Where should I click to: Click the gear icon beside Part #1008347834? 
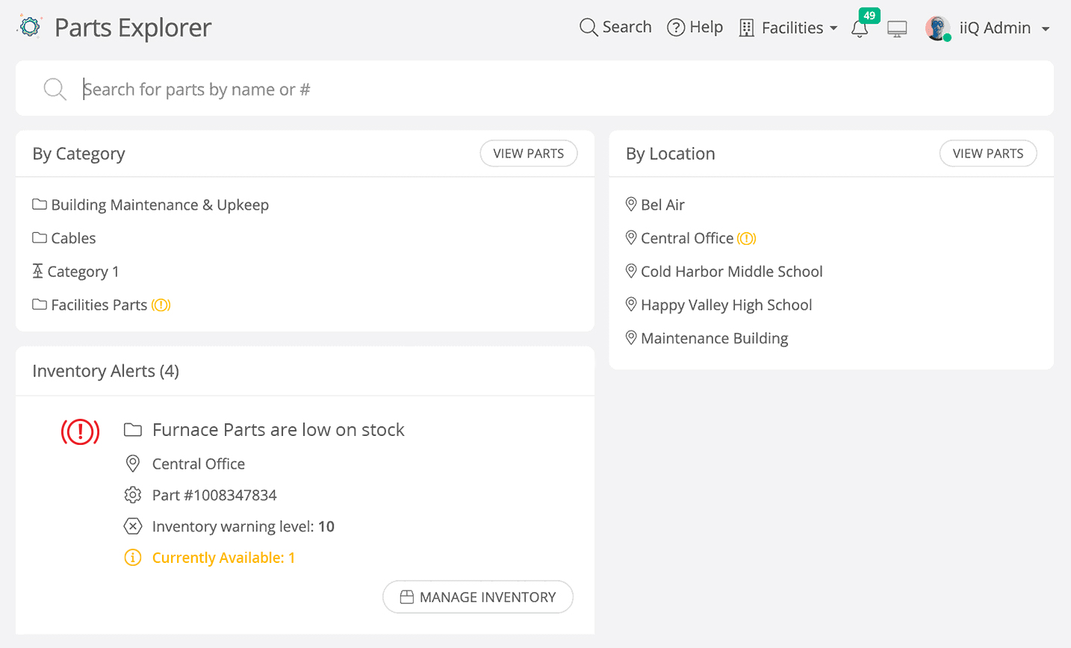132,494
